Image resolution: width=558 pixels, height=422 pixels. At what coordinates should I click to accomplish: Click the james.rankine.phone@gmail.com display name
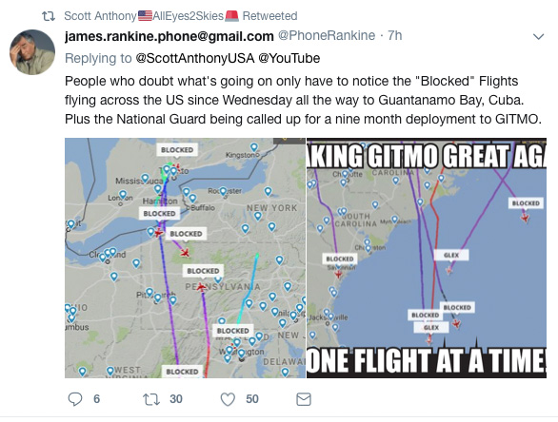(169, 36)
